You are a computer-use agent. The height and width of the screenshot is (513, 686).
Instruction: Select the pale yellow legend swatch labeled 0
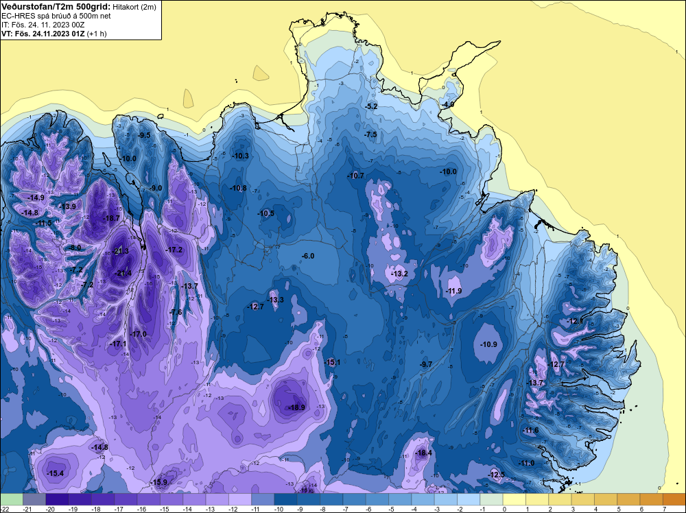[x=514, y=499]
